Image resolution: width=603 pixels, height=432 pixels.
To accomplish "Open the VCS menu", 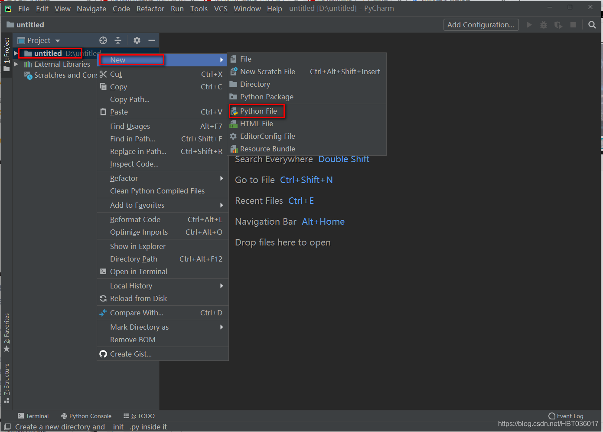I will [221, 9].
